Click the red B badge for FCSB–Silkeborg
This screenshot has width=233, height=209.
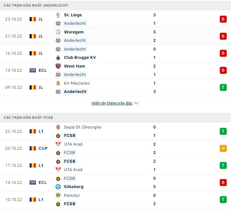223,183
